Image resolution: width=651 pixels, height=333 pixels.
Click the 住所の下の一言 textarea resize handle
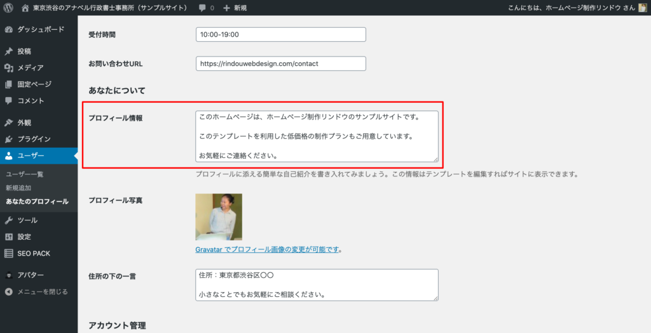click(x=435, y=297)
